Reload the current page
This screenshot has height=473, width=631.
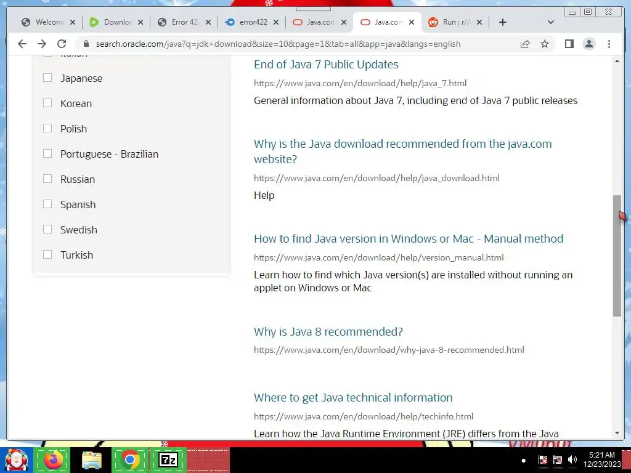coord(62,44)
